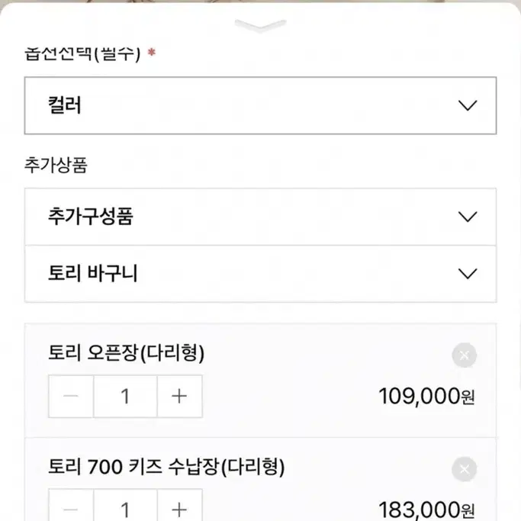The image size is (521, 521).
Task: Increase quantity of 토리 오픈장(다리형)
Action: (179, 396)
